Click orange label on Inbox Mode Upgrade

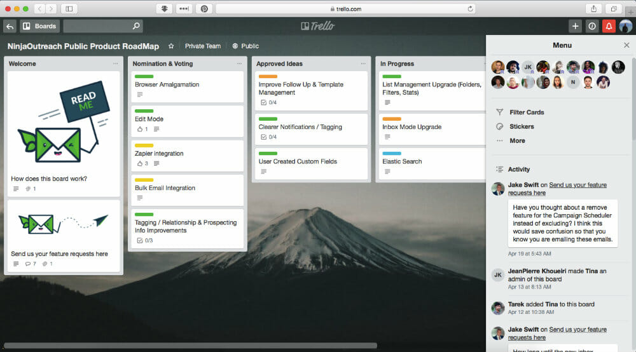392,119
